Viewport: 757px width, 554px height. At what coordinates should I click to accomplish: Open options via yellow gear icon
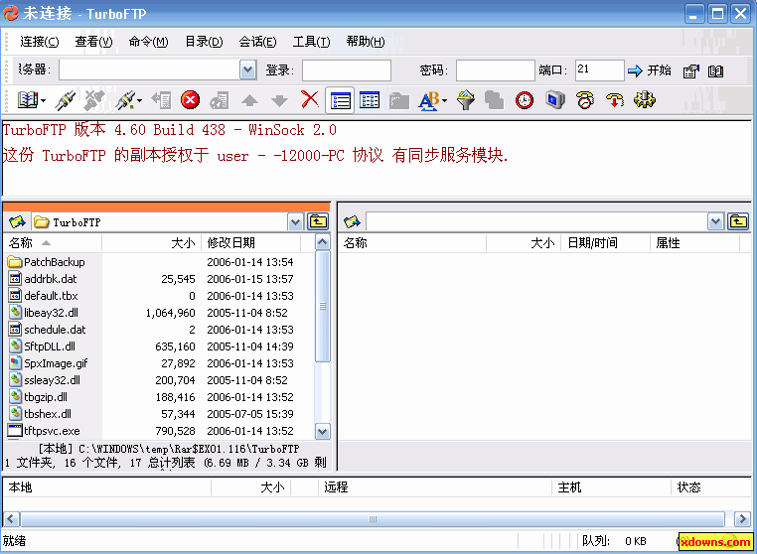coord(645,100)
